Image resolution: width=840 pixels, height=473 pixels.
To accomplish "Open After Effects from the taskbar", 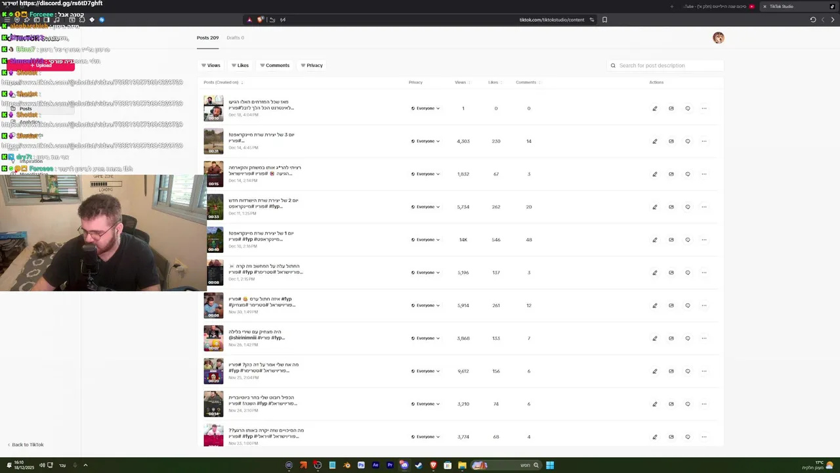I will [375, 465].
